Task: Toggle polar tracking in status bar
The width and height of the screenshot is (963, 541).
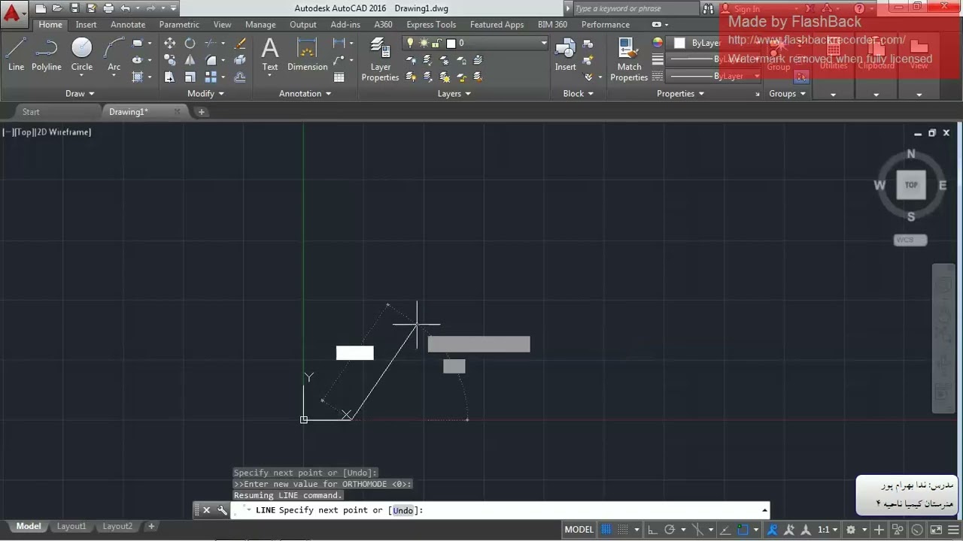Action: pos(669,530)
